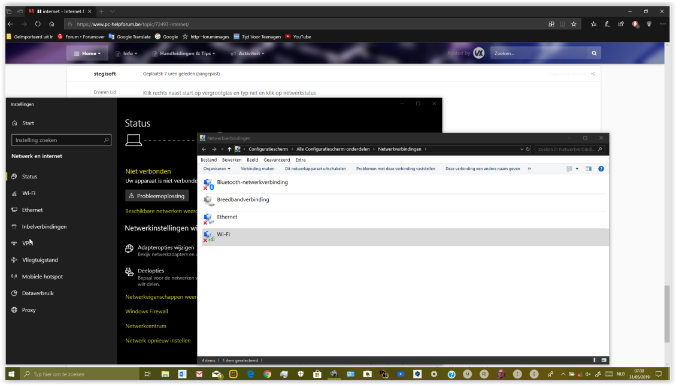Click Configuratiescherm in breadcrumb
This screenshot has height=385, width=676.
268,149
